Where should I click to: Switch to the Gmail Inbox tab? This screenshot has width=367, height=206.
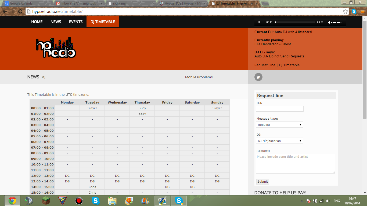(x=79, y=3)
